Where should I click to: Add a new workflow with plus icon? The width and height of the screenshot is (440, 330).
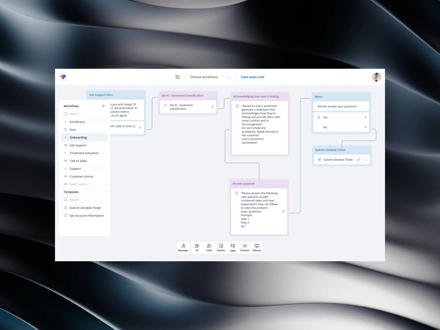click(x=103, y=106)
